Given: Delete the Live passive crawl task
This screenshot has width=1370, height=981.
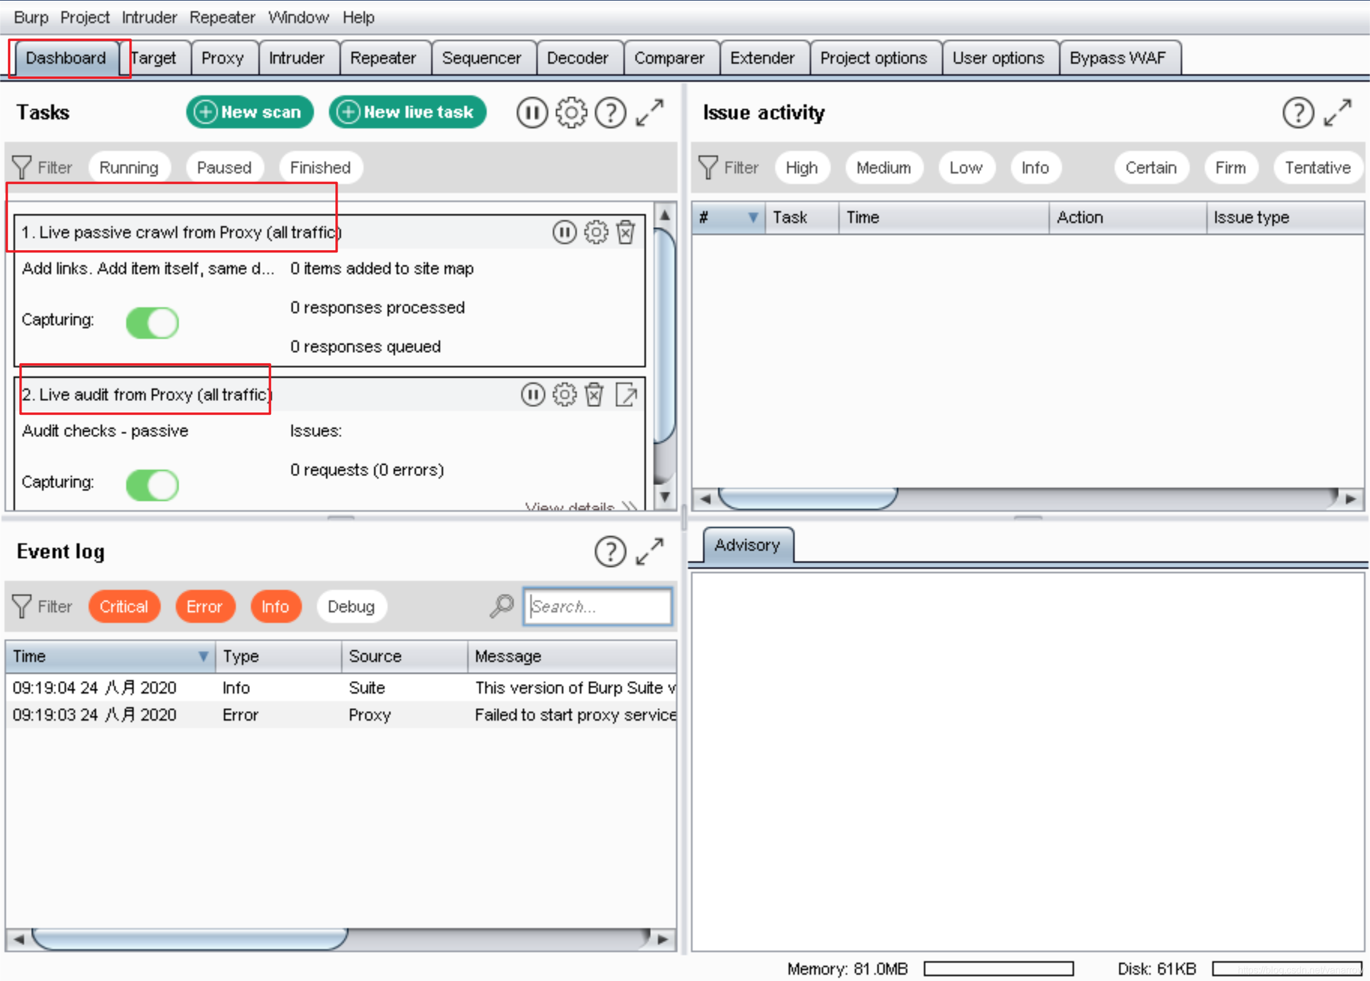Looking at the screenshot, I should click(x=626, y=233).
